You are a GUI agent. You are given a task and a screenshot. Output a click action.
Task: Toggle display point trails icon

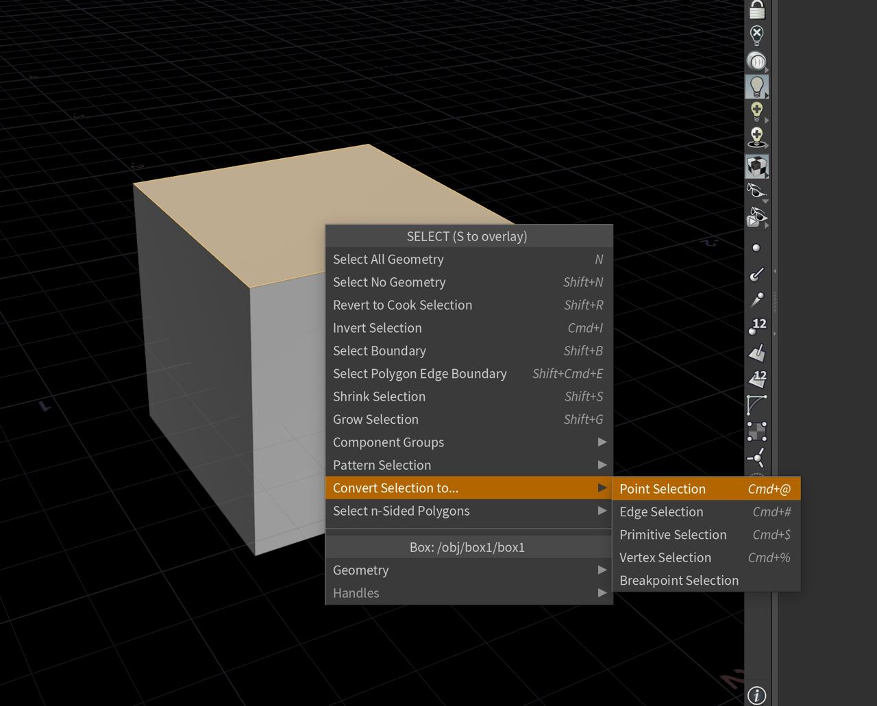coord(756,300)
